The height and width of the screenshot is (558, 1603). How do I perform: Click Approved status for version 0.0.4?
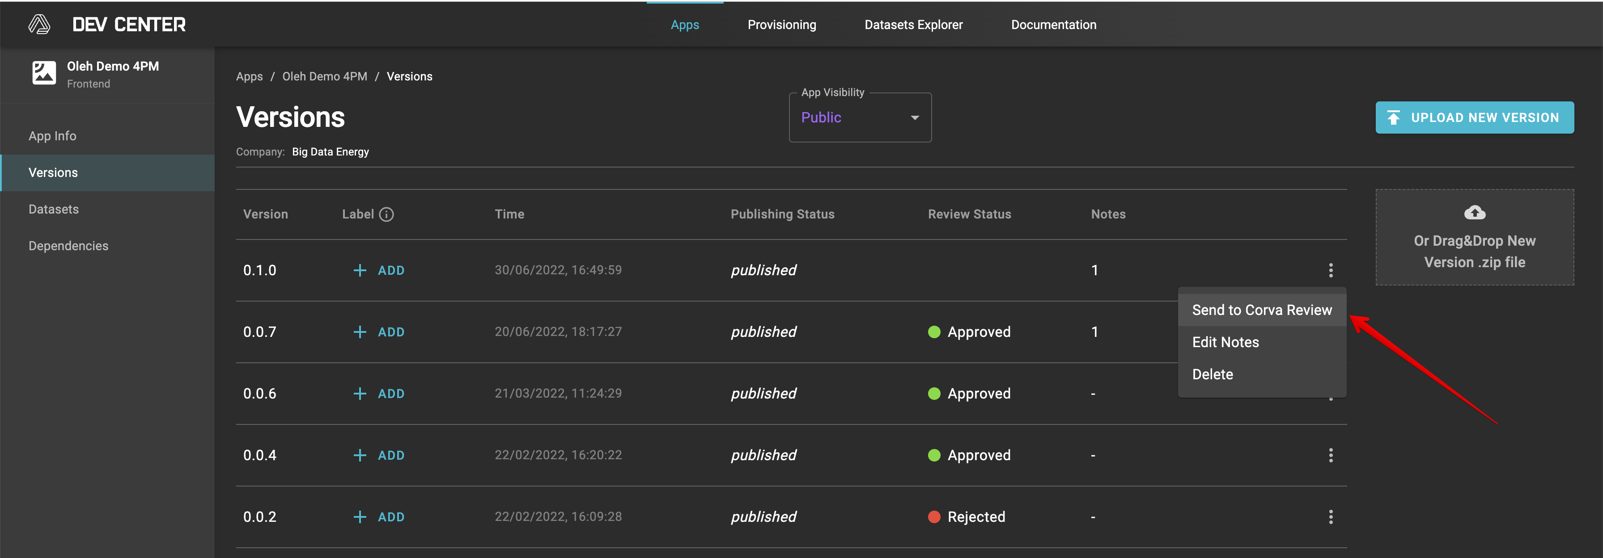pos(970,456)
